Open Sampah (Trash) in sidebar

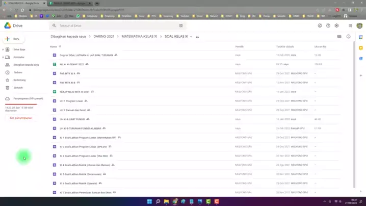click(18, 88)
